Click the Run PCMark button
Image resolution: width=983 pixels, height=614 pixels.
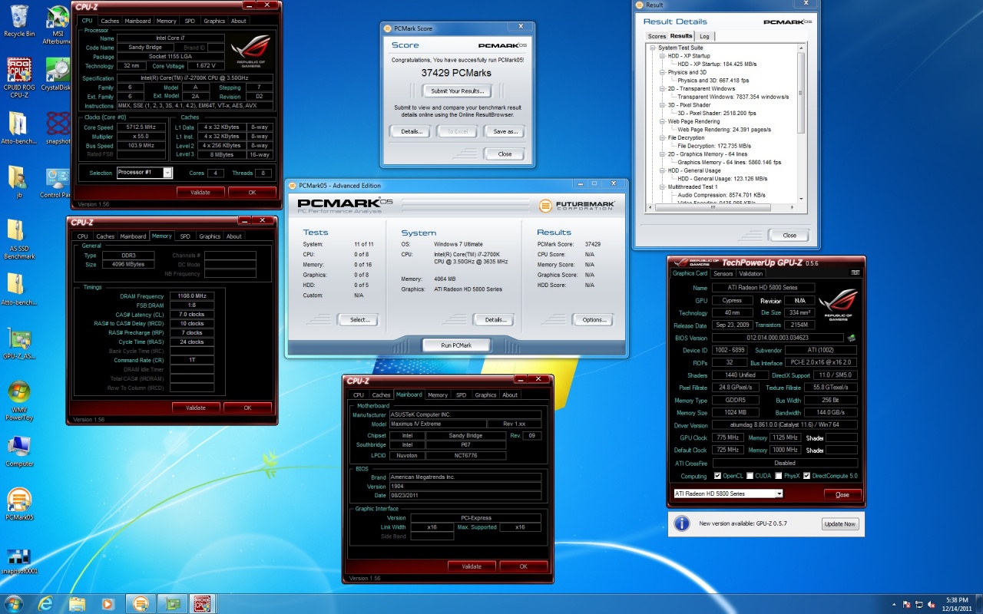(456, 345)
